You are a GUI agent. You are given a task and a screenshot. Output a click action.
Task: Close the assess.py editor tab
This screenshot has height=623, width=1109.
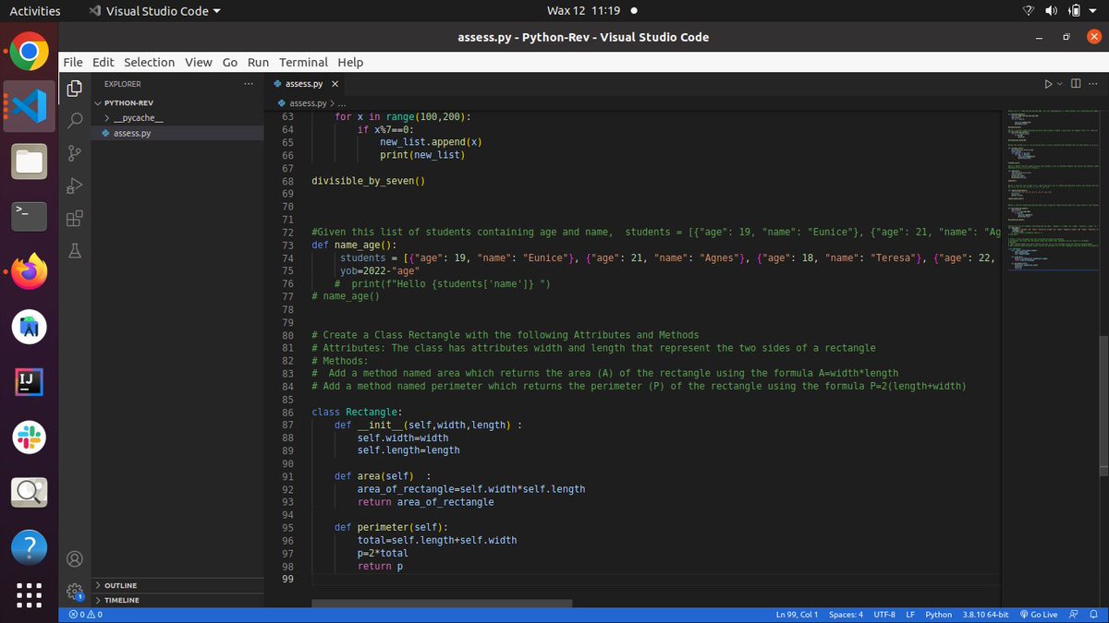[x=335, y=84]
